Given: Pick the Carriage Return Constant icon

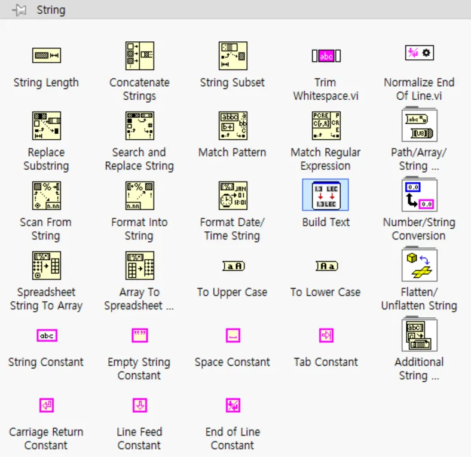Looking at the screenshot, I should click(47, 406).
